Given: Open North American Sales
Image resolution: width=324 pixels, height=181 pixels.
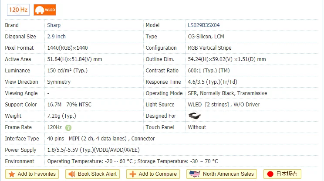Looking at the screenshot, I should [x=222, y=174].
